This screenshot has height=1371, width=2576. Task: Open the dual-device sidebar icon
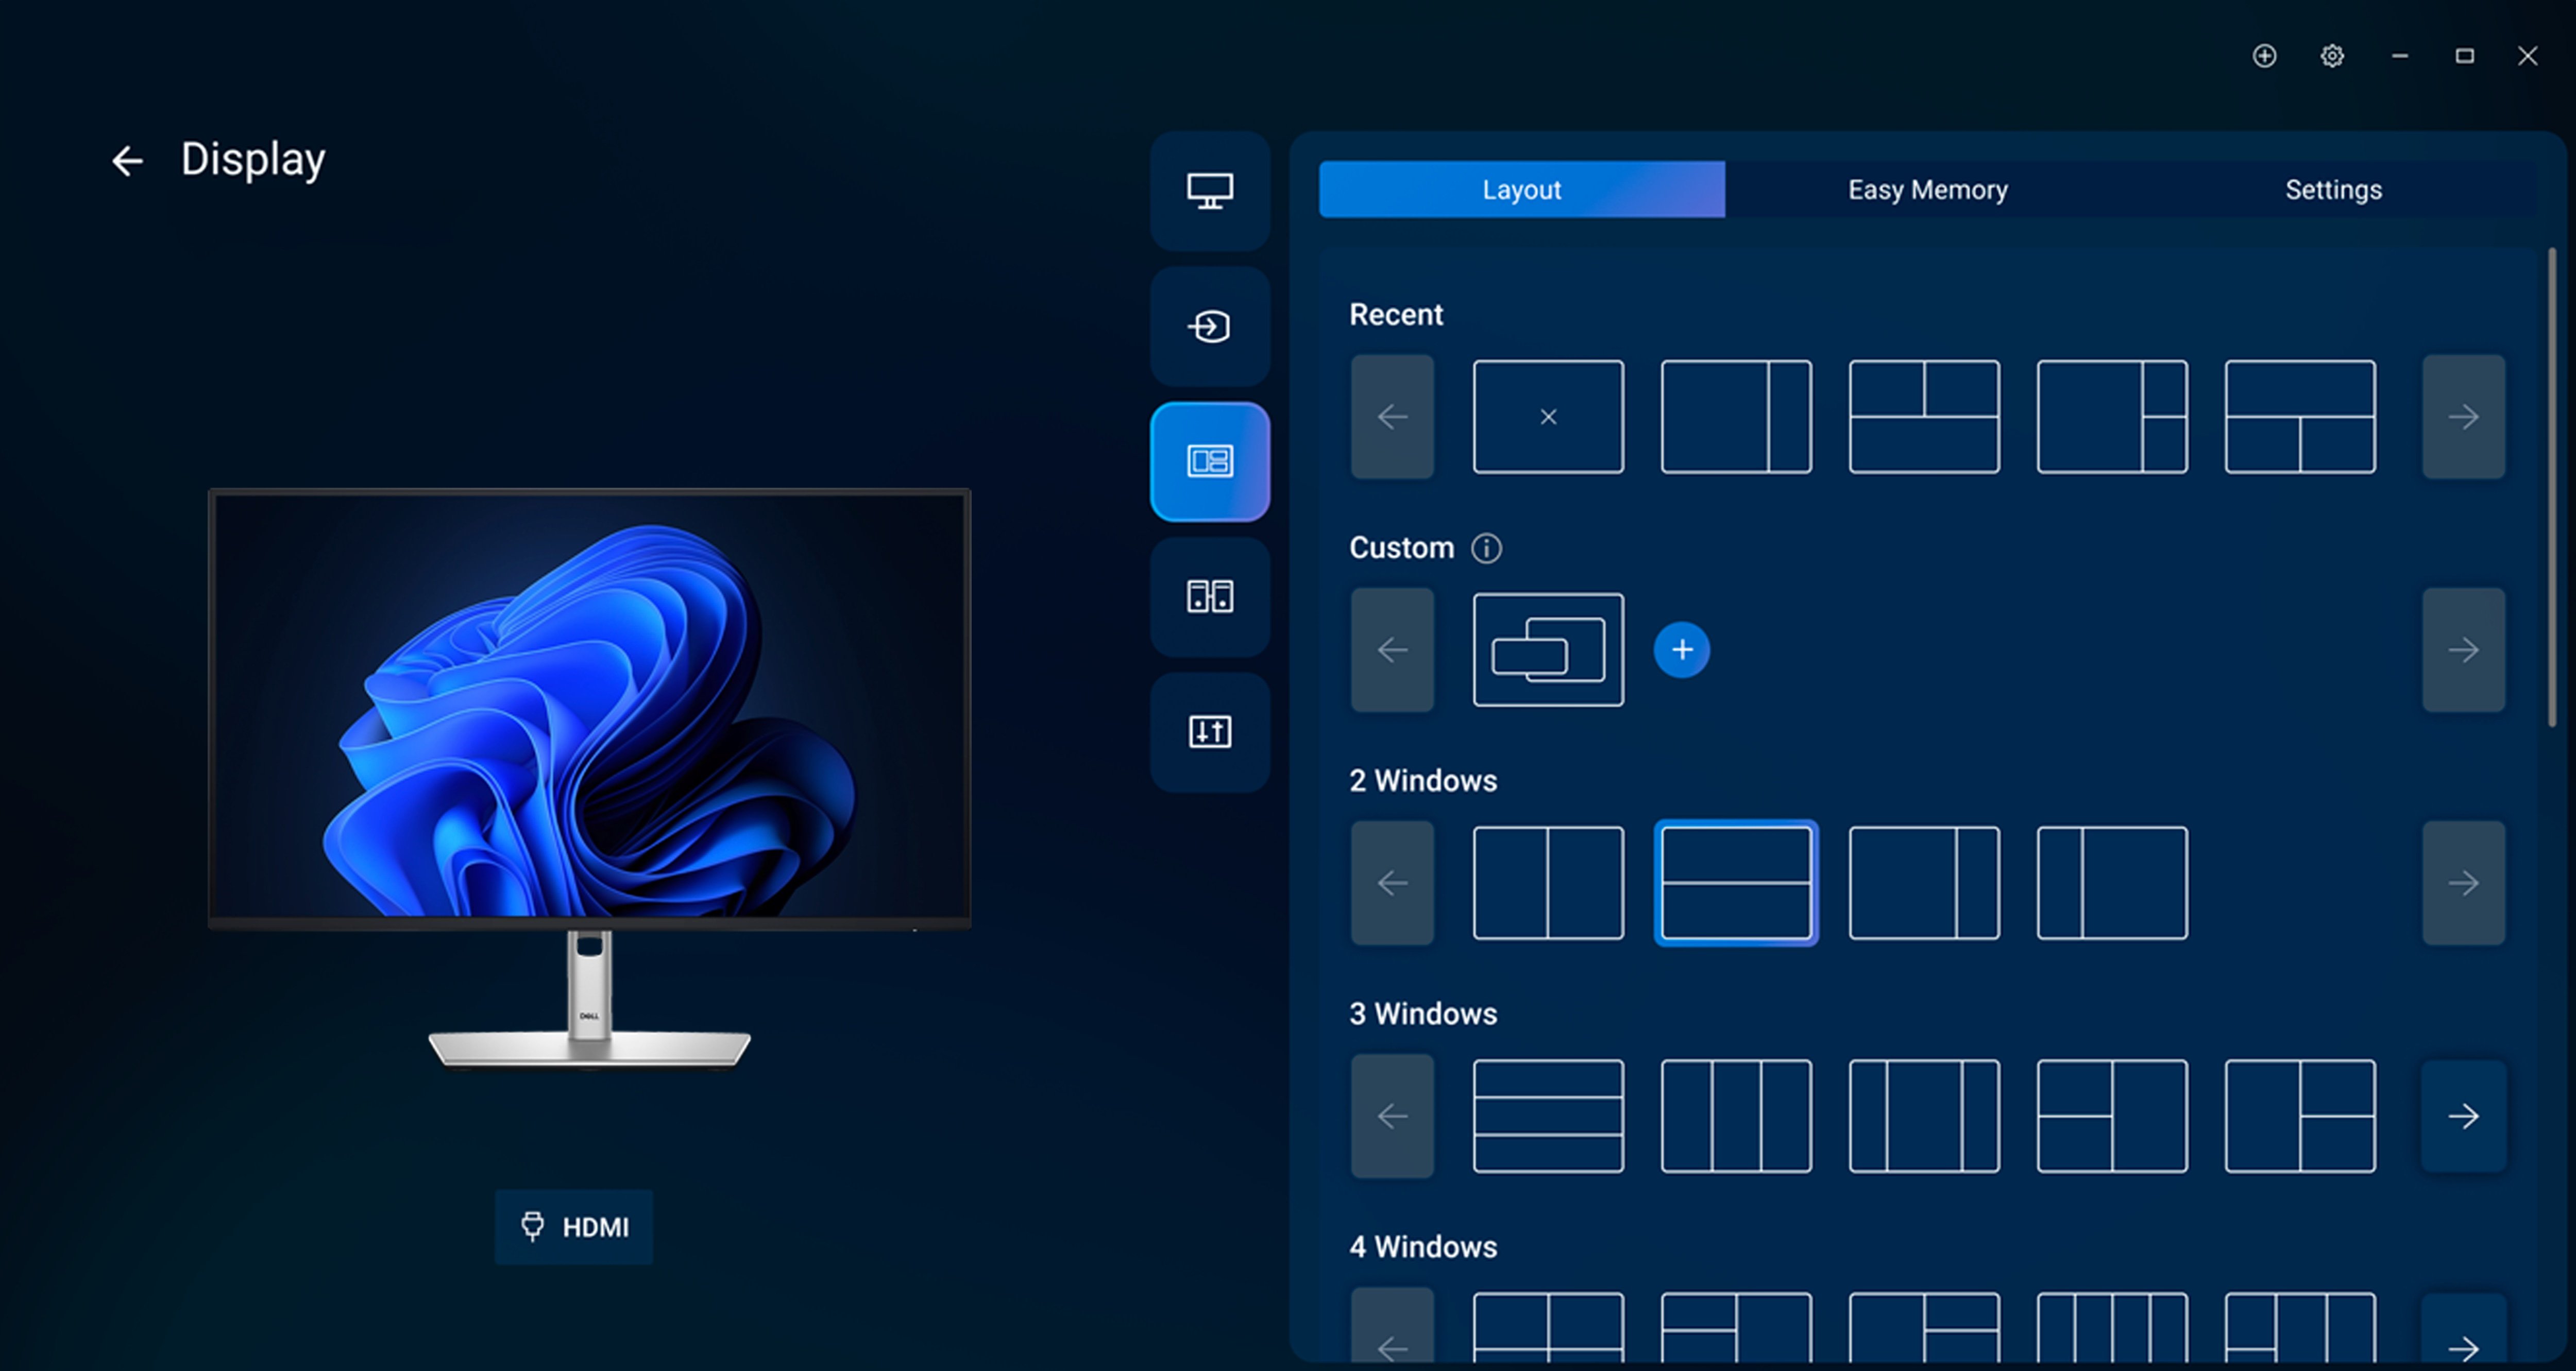(x=1209, y=597)
